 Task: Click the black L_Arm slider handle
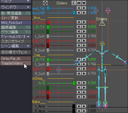pos(74,106)
